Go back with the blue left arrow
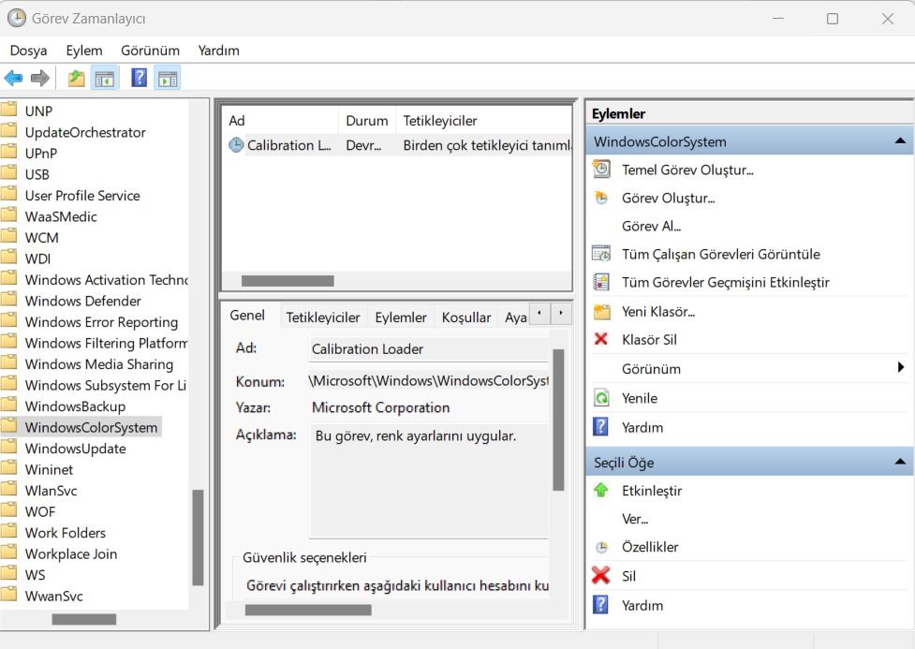The image size is (915, 649). click(13, 79)
